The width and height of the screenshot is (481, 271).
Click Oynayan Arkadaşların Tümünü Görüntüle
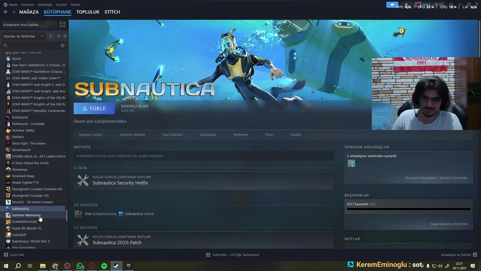(436, 178)
